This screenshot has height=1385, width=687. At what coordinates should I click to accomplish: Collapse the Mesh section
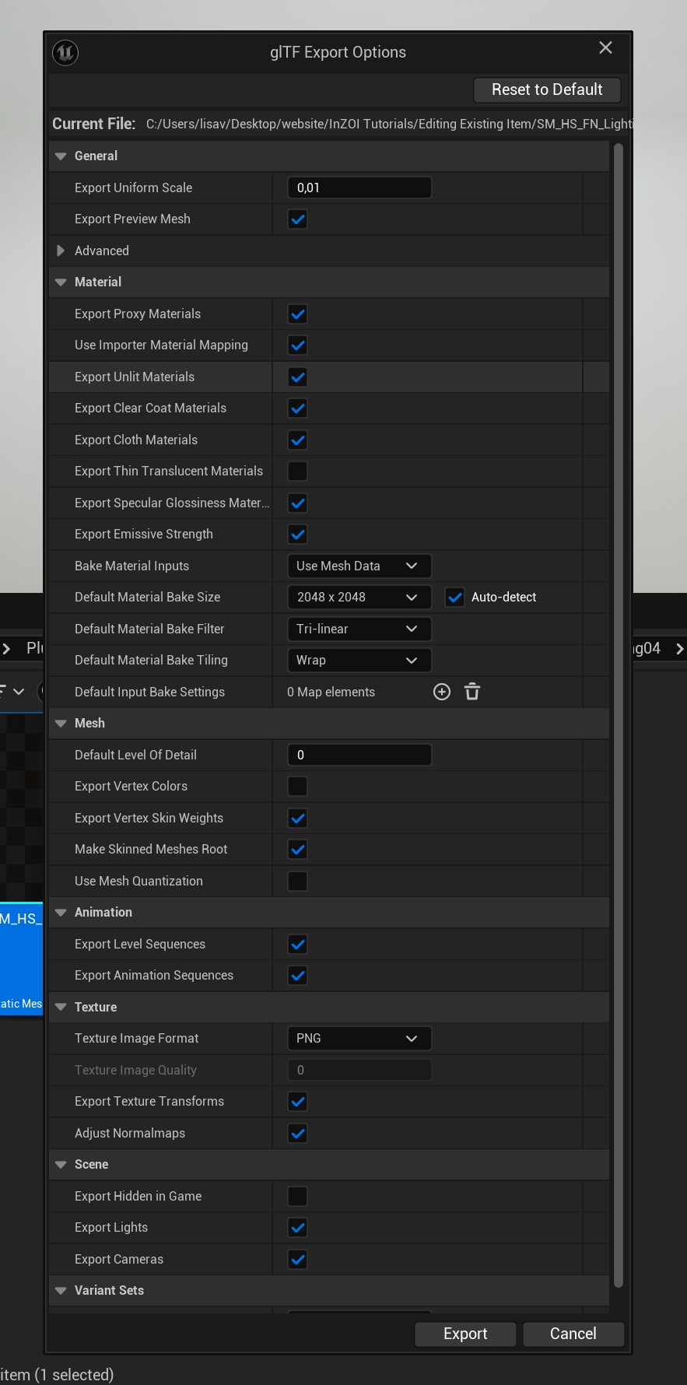[61, 724]
